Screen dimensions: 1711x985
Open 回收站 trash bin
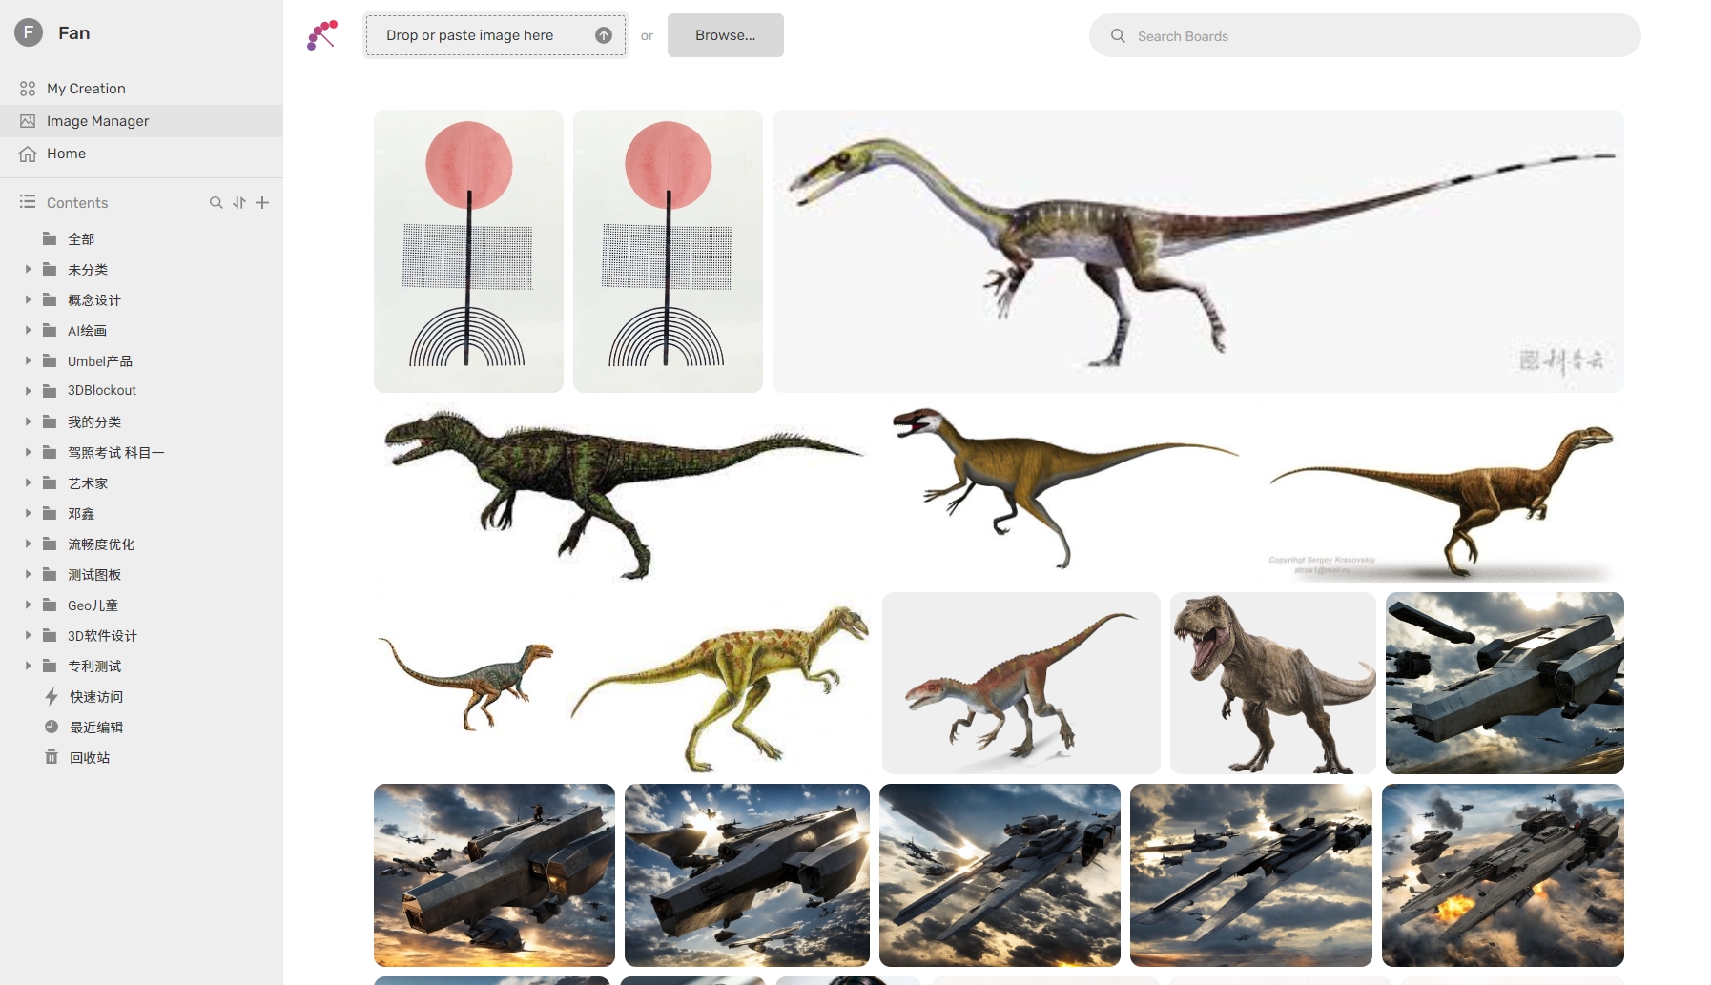coord(89,758)
